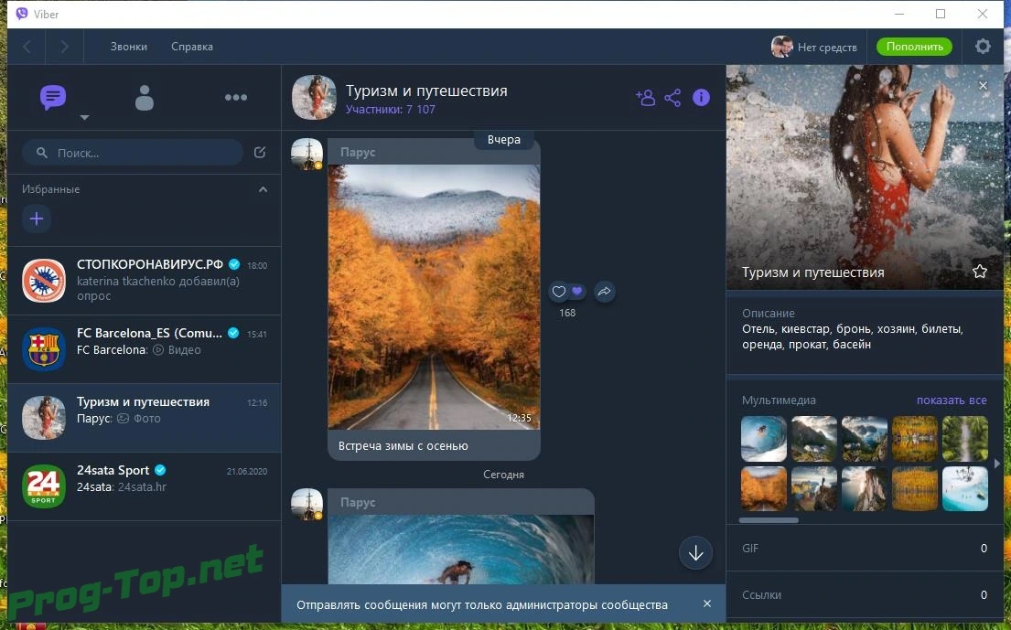Dismiss the administrators-only notice
Image resolution: width=1011 pixels, height=630 pixels.
pos(707,603)
